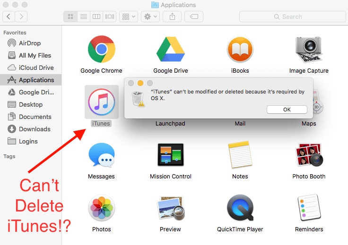Open Google Drive folder in sidebar

pyautogui.click(x=31, y=92)
